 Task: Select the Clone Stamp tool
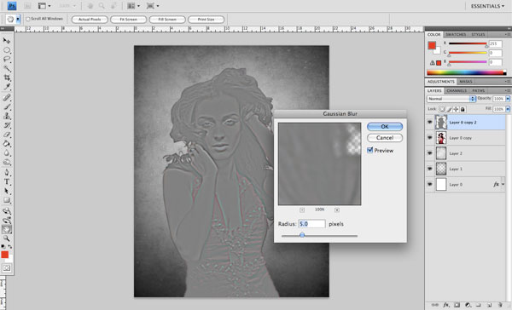pos(7,116)
